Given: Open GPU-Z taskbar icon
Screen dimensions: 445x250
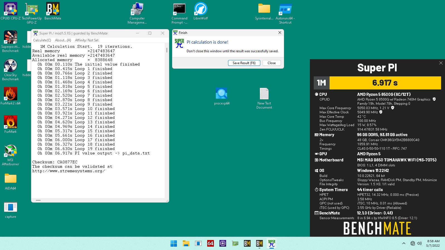Looking at the screenshot, I should click(235, 243).
